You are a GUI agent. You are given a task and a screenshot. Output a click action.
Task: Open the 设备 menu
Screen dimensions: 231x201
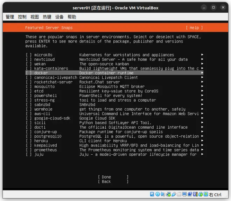coord(59,17)
